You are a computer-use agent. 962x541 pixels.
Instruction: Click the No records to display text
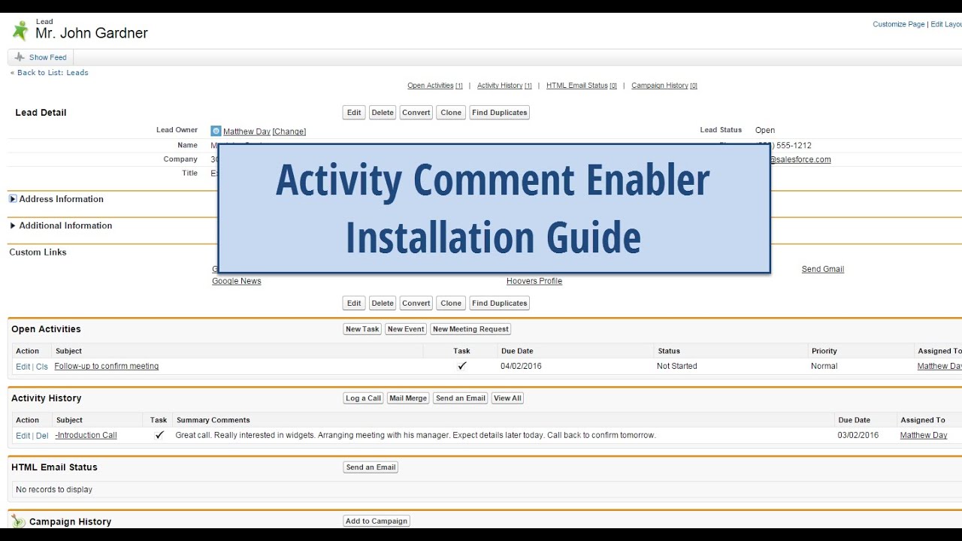(54, 490)
